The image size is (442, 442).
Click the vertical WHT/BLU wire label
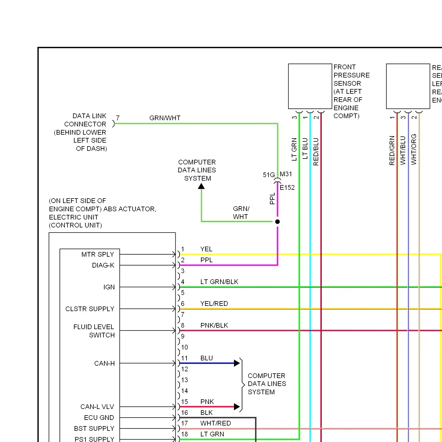[x=403, y=151]
